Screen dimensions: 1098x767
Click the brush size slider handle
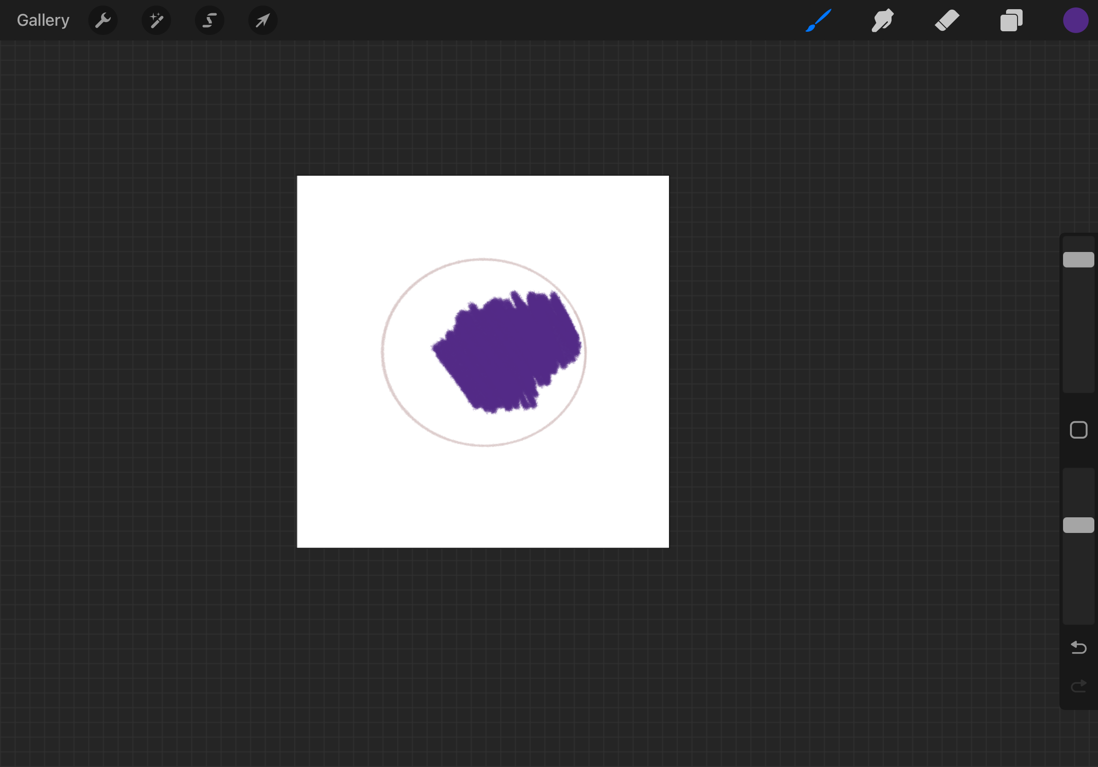(x=1078, y=260)
